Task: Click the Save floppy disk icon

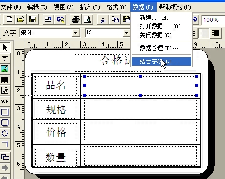Action: pyautogui.click(x=33, y=20)
